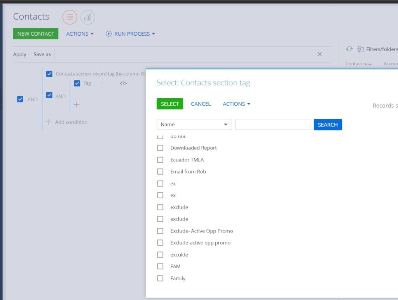398x300 pixels.
Task: Click the <?> tag value placeholder
Action: click(123, 83)
